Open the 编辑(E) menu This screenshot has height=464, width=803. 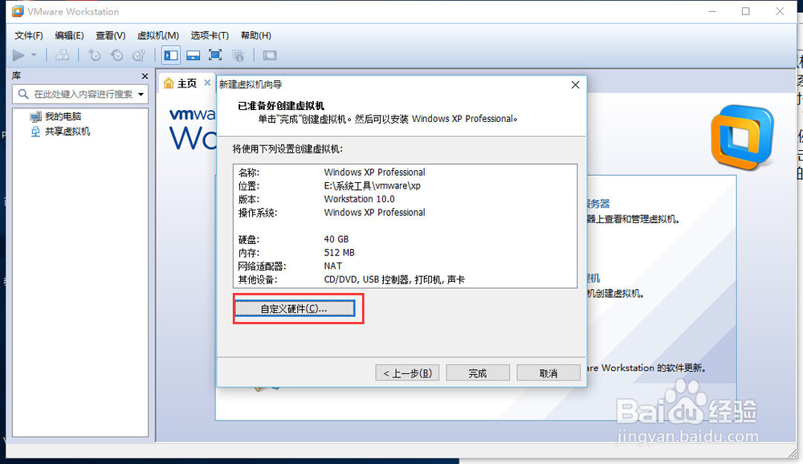[x=69, y=35]
